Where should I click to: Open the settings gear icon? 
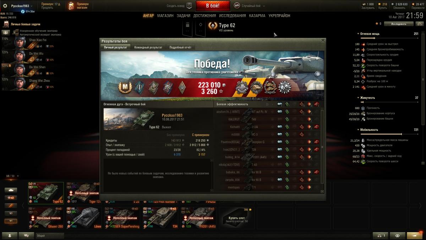5,6
